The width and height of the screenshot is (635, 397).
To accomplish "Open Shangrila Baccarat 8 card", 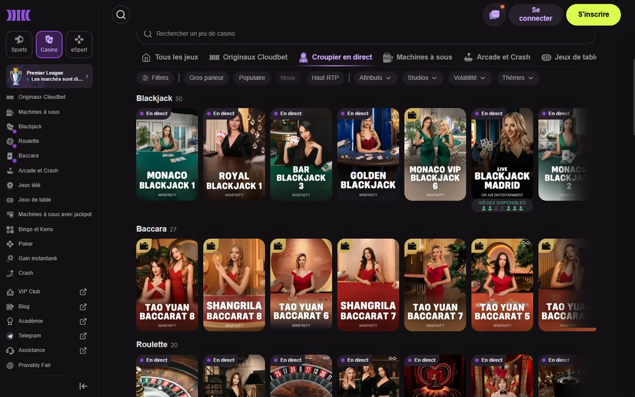I will (234, 285).
